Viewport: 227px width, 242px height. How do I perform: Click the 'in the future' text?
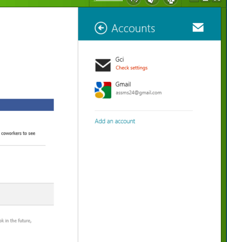pos(18,221)
